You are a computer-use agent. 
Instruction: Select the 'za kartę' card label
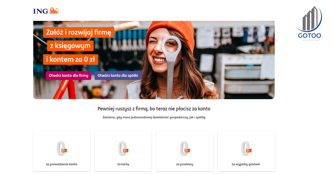point(123,164)
